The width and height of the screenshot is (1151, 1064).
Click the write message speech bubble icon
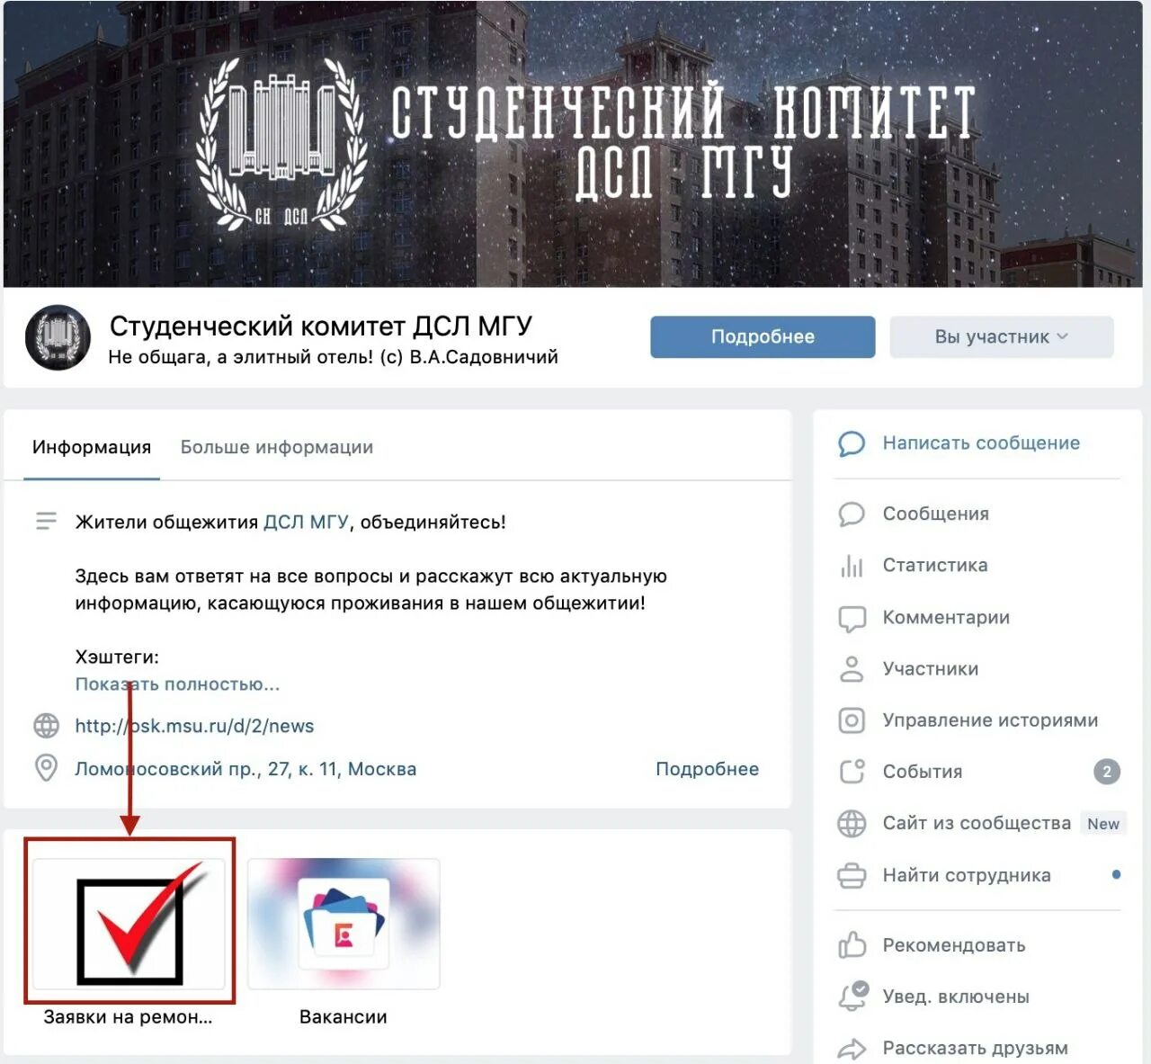[851, 443]
